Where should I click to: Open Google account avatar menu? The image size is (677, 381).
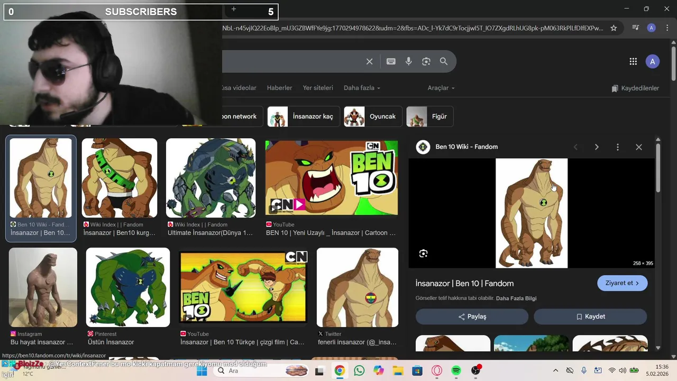click(652, 61)
